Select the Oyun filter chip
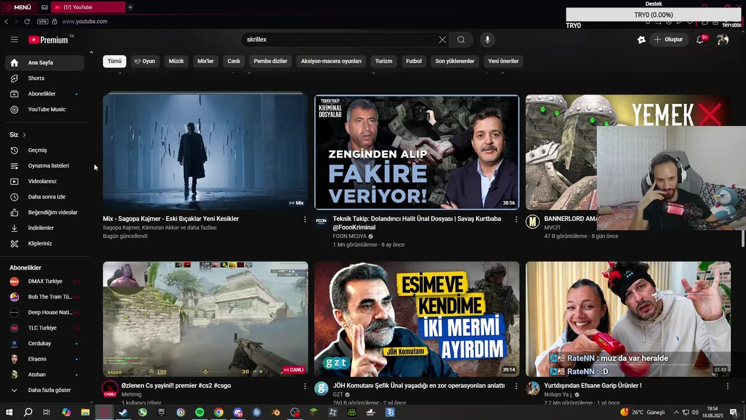The width and height of the screenshot is (746, 420). [145, 61]
